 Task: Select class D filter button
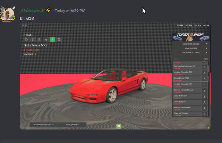pos(26,39)
